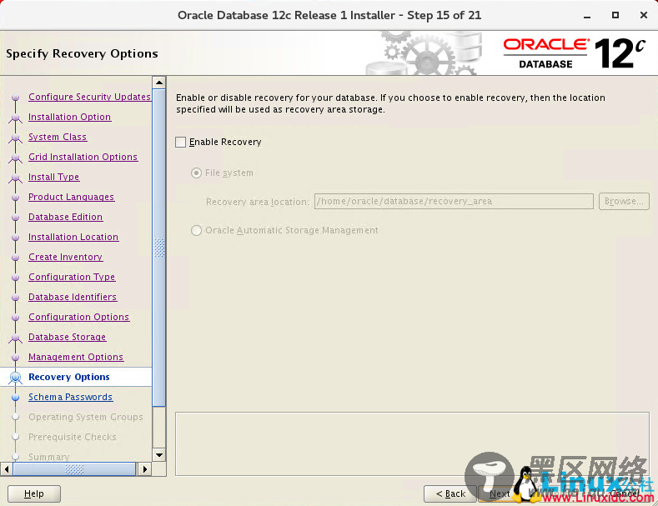Select the current Recovery Options step
Viewport: 658px width, 506px height.
[69, 377]
